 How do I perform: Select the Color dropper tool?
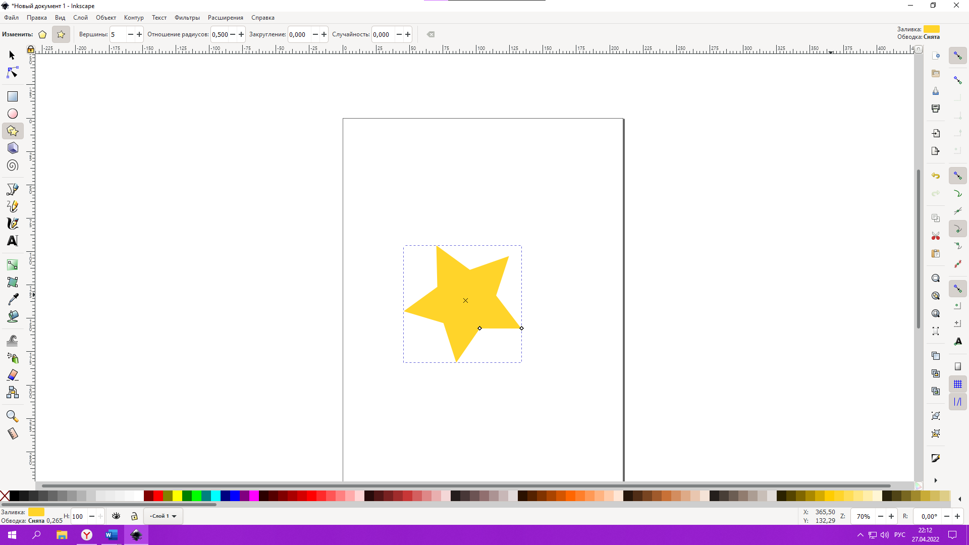point(12,299)
